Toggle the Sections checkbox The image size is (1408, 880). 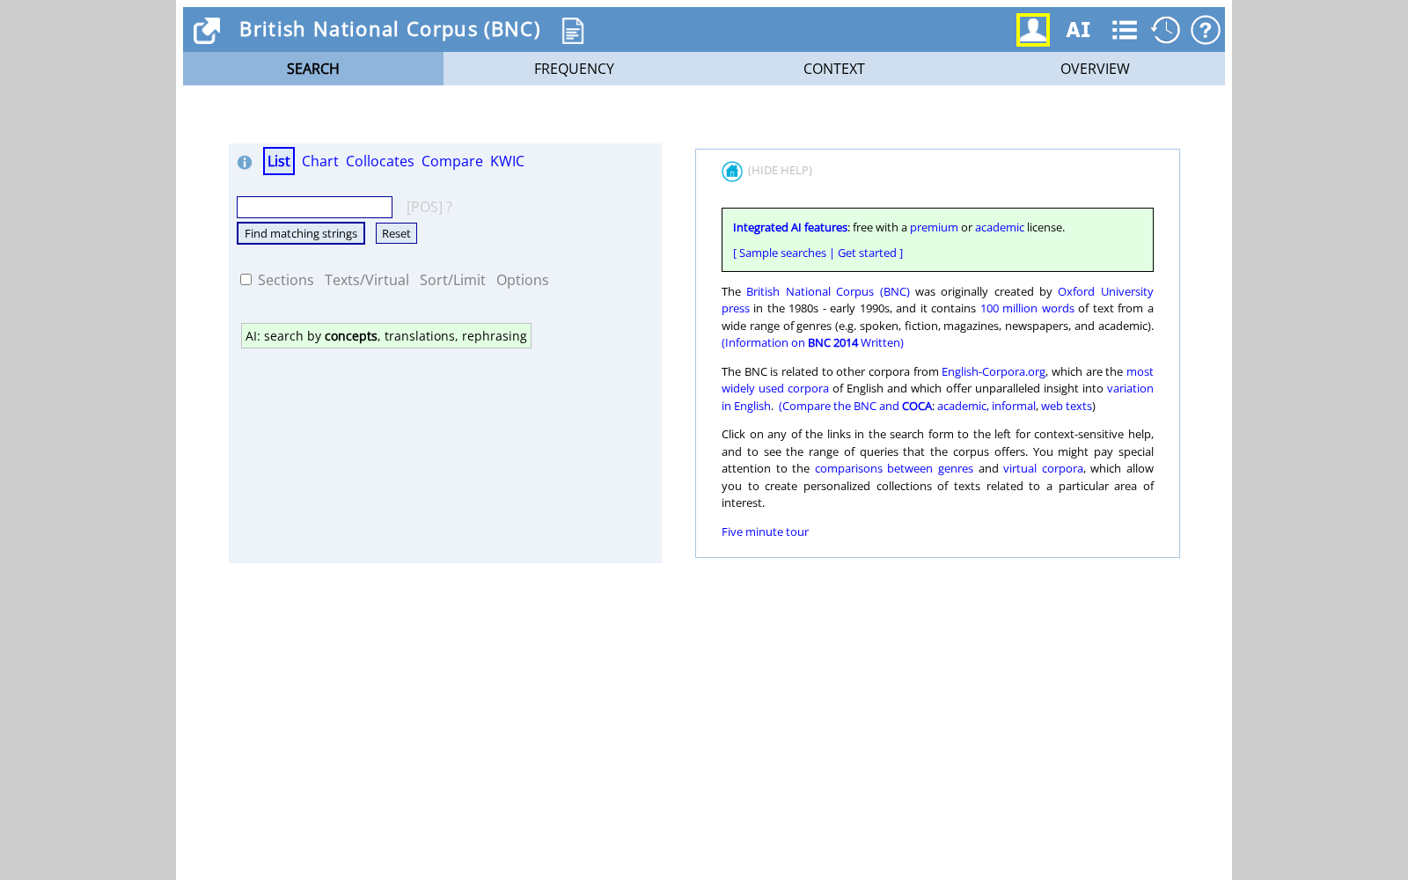pyautogui.click(x=246, y=280)
